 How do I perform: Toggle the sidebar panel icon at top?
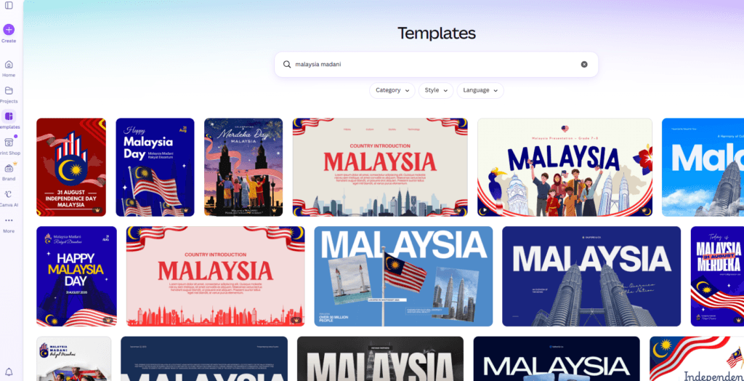tap(9, 5)
